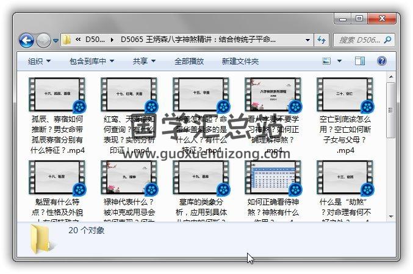The width and height of the screenshot is (413, 274).
Task: Open the recent locations dropdown arrow
Action: pyautogui.click(x=56, y=41)
